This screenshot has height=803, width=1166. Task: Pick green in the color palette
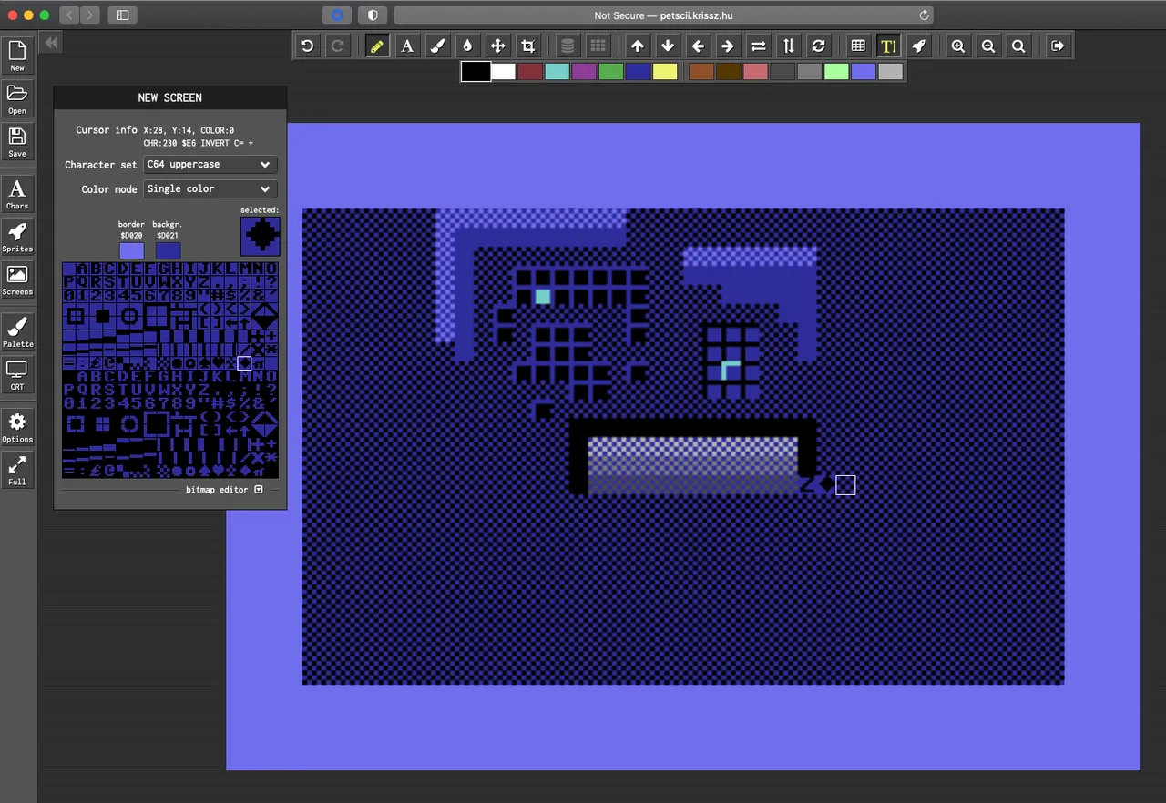click(611, 72)
